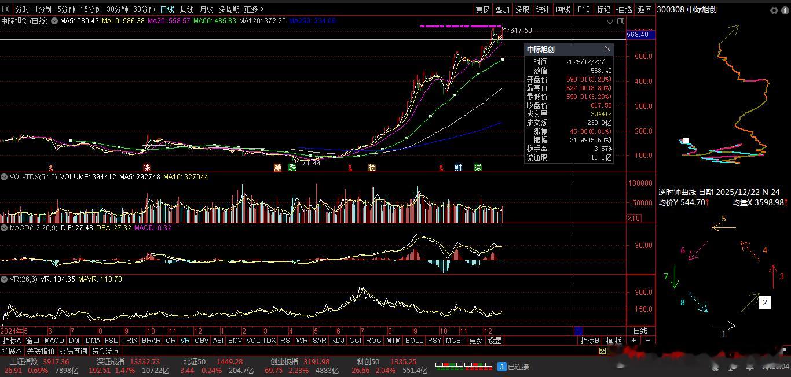The image size is (791, 377).
Task: Switch to 1分钟 period
Action: pos(43,9)
